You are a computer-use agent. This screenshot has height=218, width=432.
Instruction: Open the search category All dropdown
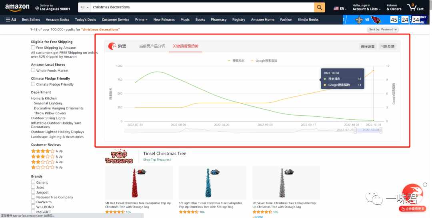pyautogui.click(x=84, y=8)
